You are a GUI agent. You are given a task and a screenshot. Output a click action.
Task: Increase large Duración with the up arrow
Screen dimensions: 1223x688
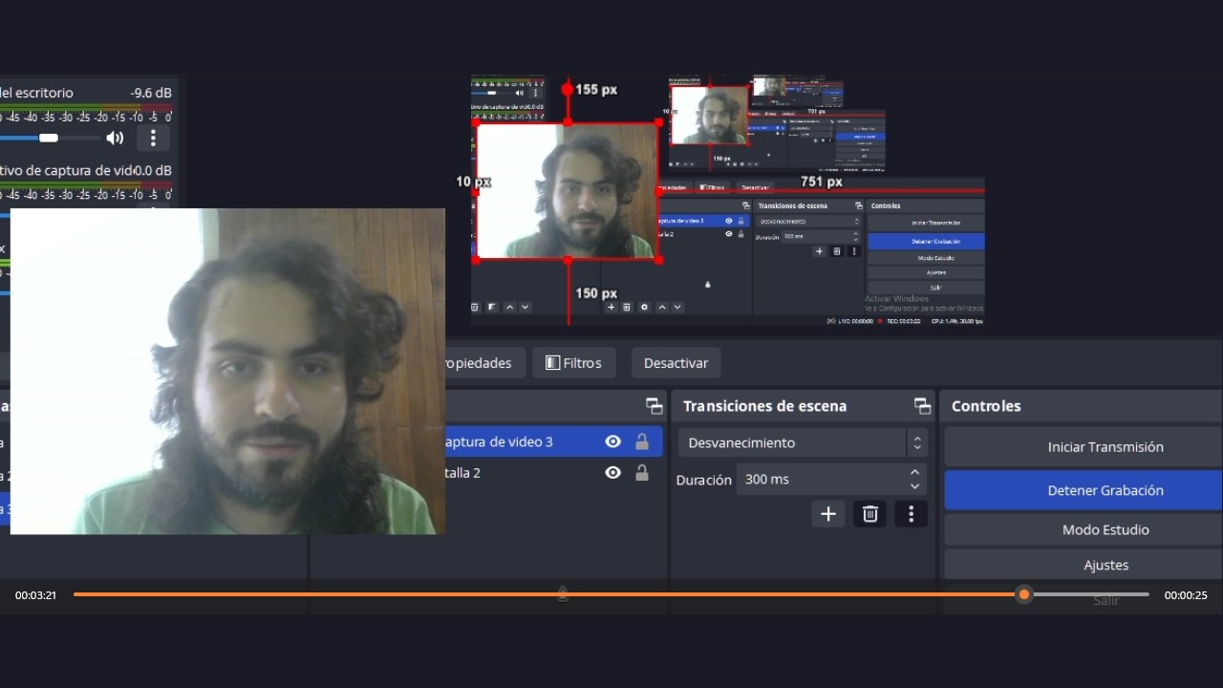pyautogui.click(x=915, y=472)
